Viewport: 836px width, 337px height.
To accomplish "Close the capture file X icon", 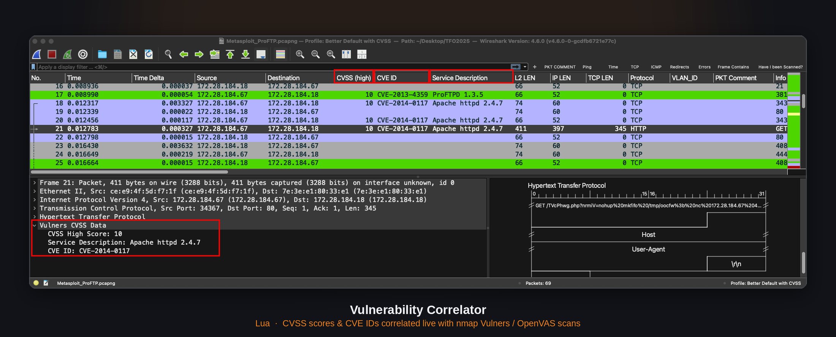I will pyautogui.click(x=133, y=54).
